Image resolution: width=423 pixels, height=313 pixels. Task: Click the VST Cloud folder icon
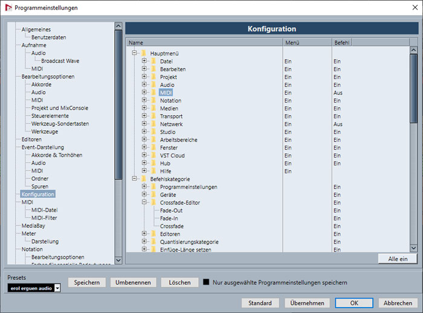pyautogui.click(x=153, y=156)
